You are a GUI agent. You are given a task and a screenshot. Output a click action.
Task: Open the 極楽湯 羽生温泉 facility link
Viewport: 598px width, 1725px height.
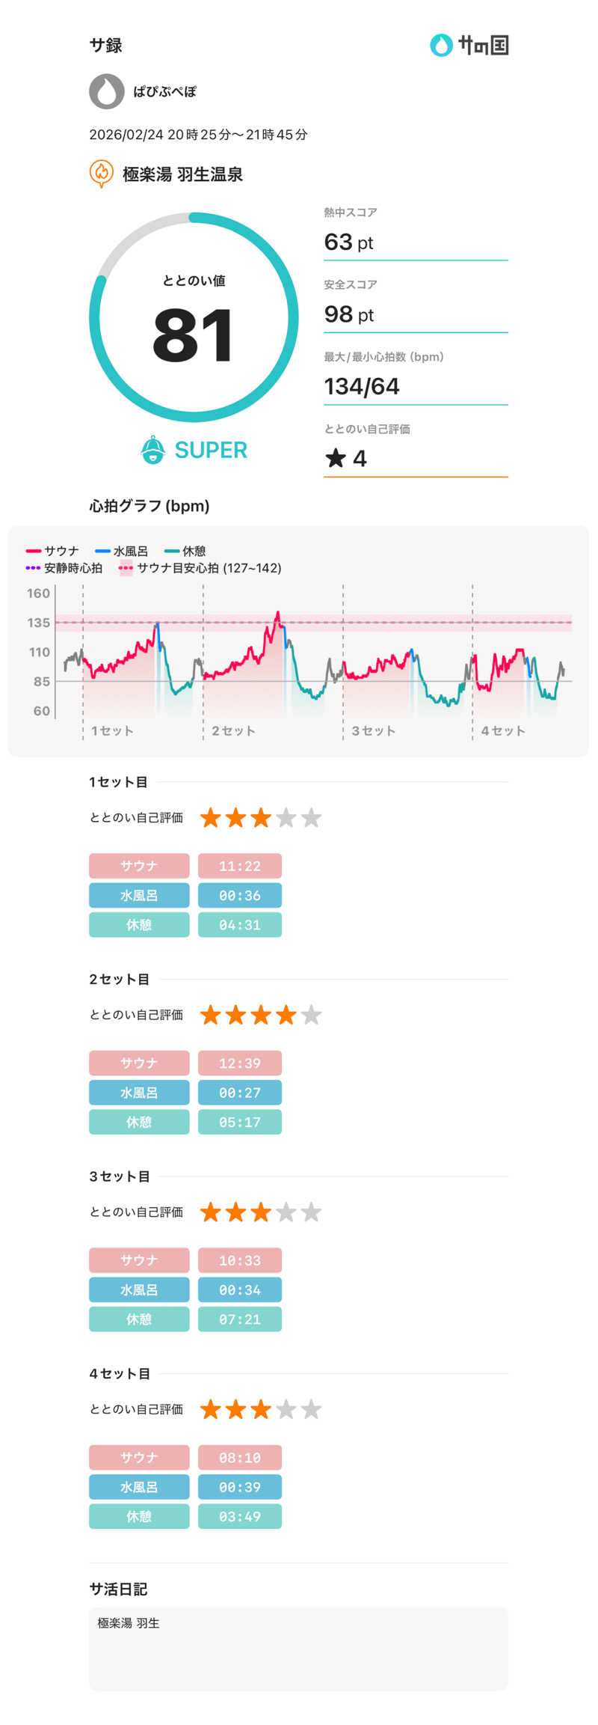182,174
